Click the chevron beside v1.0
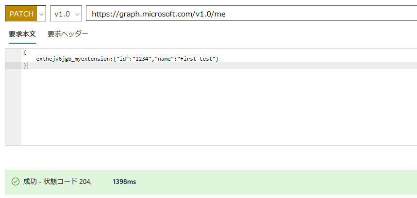417x198 pixels. tap(77, 14)
